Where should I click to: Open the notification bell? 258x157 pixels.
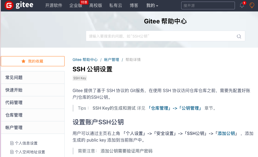(x=242, y=5)
